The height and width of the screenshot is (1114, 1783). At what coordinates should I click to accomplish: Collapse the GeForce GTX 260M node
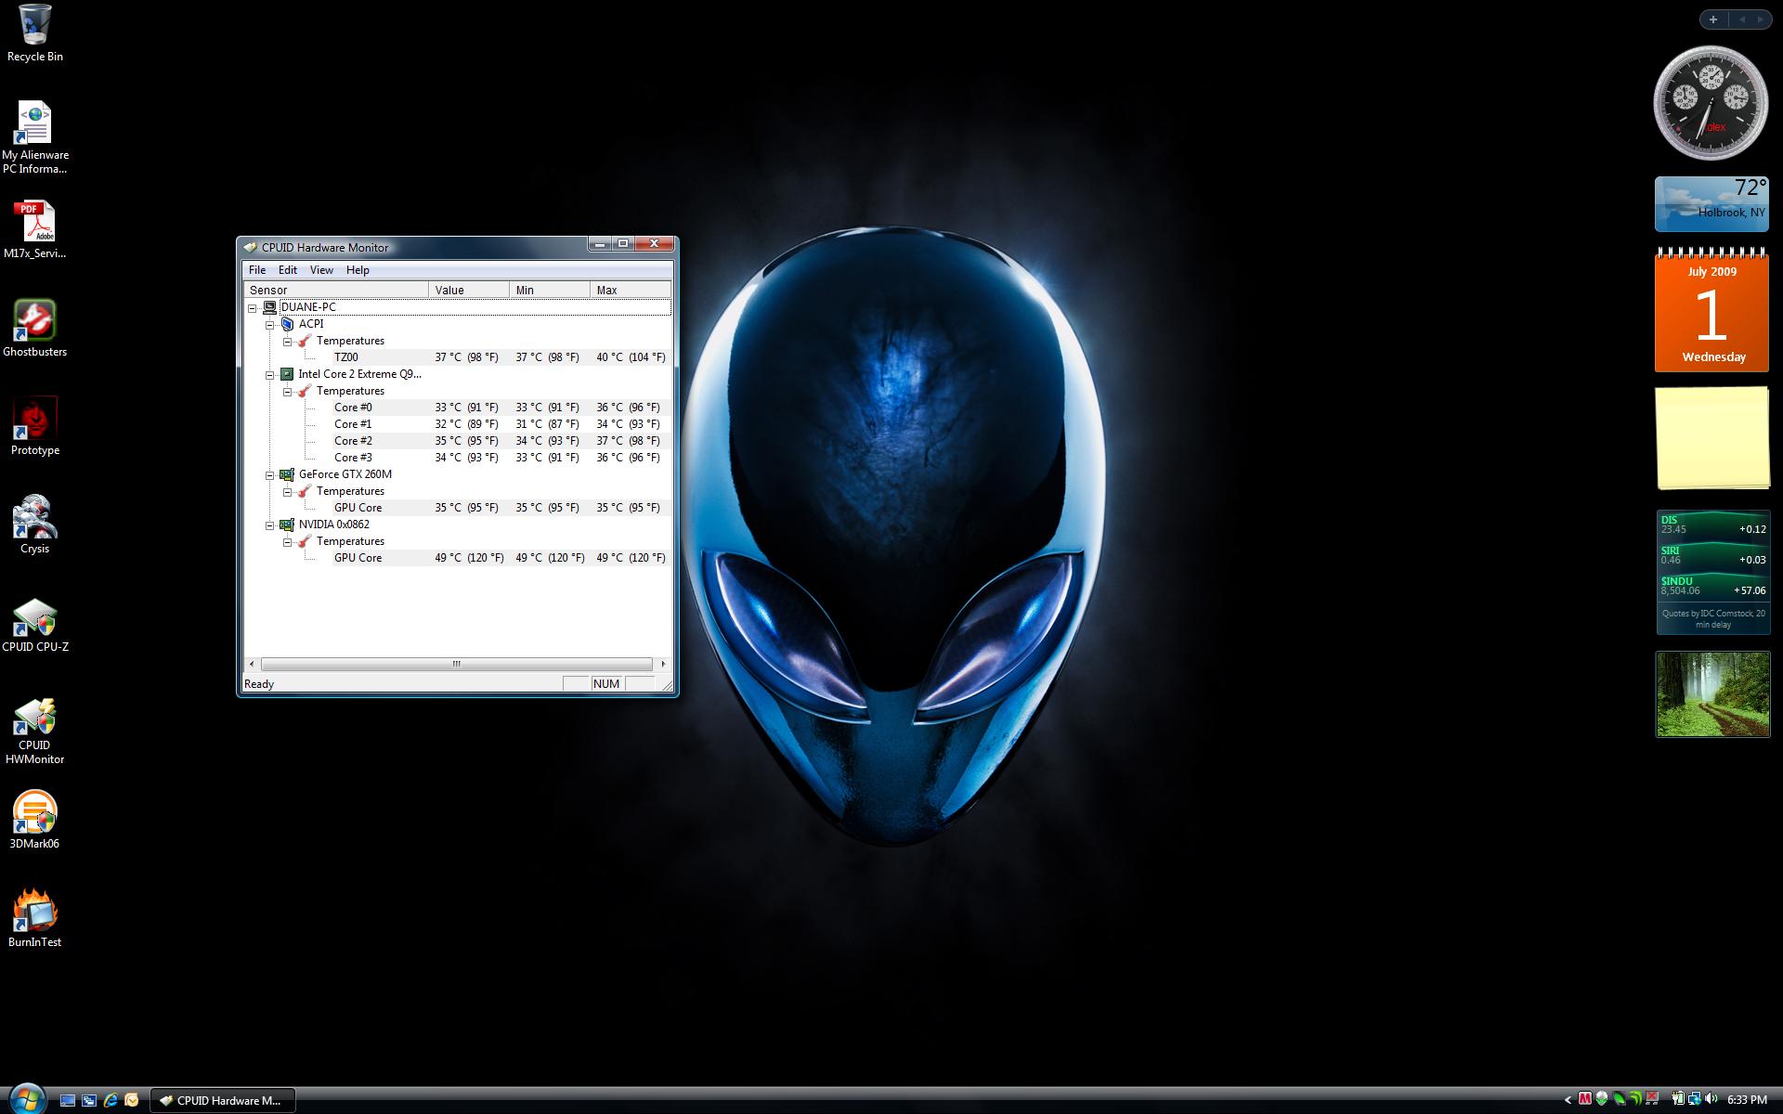pos(270,475)
